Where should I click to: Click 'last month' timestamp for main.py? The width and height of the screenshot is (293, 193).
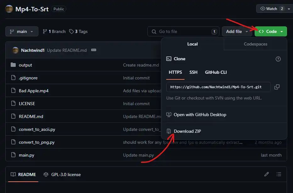pos(271,155)
